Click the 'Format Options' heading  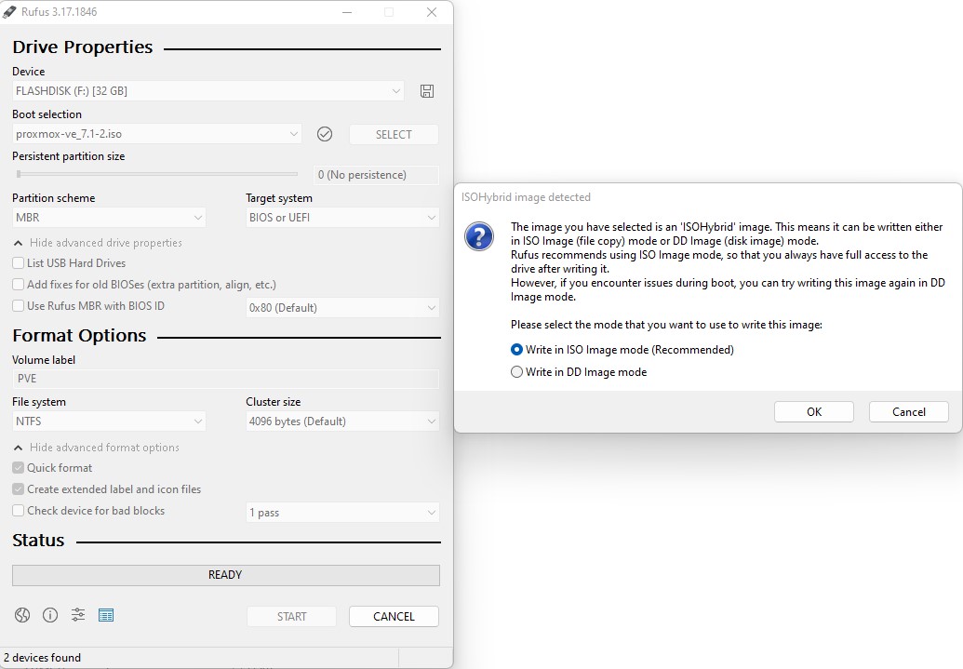pos(79,335)
